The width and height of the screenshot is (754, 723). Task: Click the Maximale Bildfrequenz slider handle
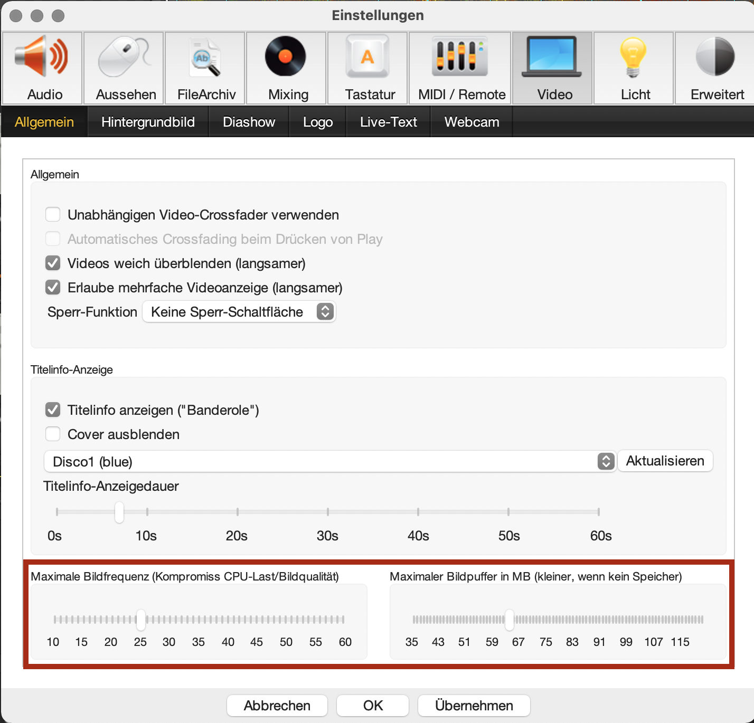coord(141,620)
